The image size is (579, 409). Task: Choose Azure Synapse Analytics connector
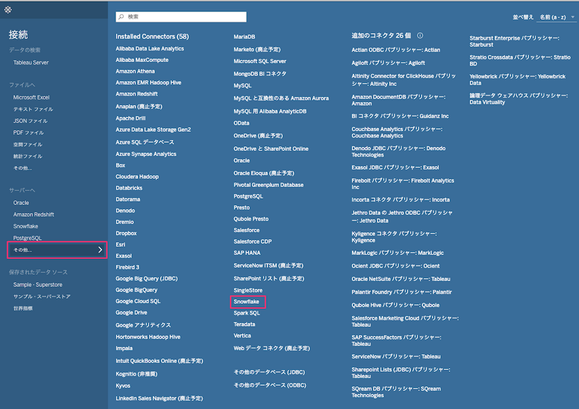pos(146,154)
